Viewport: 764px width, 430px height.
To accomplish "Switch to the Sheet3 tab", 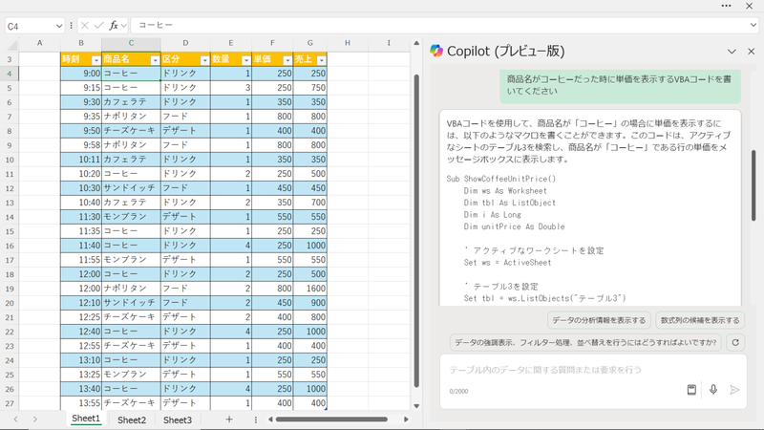I will pos(178,419).
